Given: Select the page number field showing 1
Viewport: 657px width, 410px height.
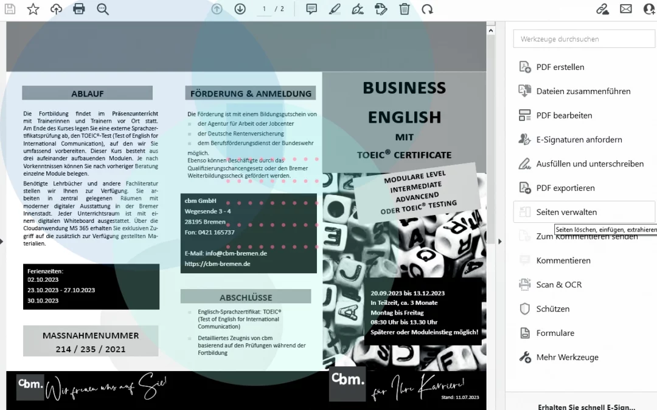Looking at the screenshot, I should (264, 9).
